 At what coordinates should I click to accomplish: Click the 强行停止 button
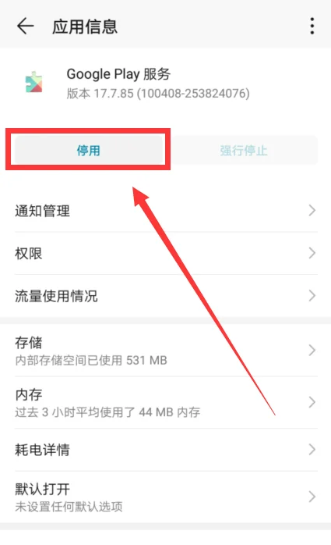[x=243, y=150]
